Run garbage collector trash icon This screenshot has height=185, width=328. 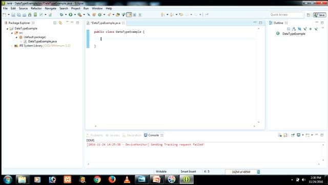(x=258, y=172)
